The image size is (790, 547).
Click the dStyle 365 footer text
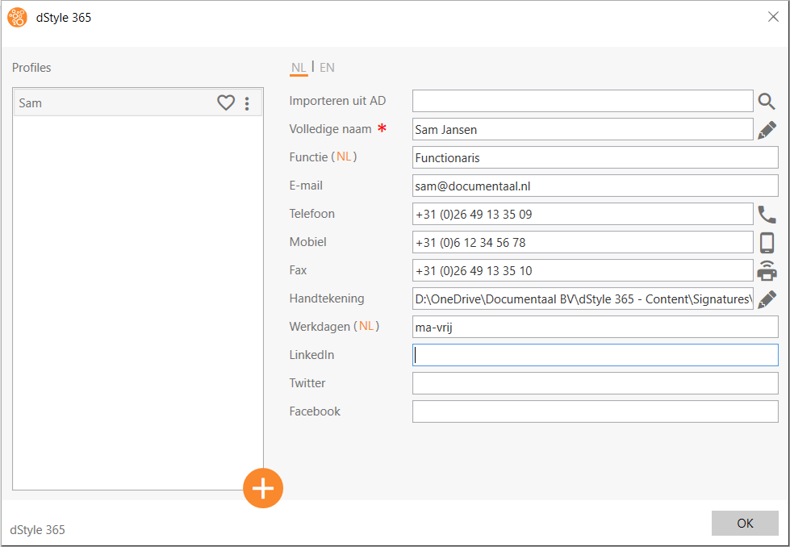click(38, 530)
